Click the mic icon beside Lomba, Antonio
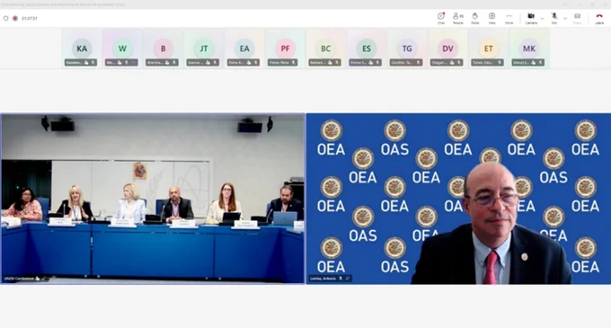This screenshot has height=328, width=611. (341, 279)
